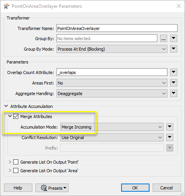Open the Presets menu button
185x196 pixels.
coord(52,188)
